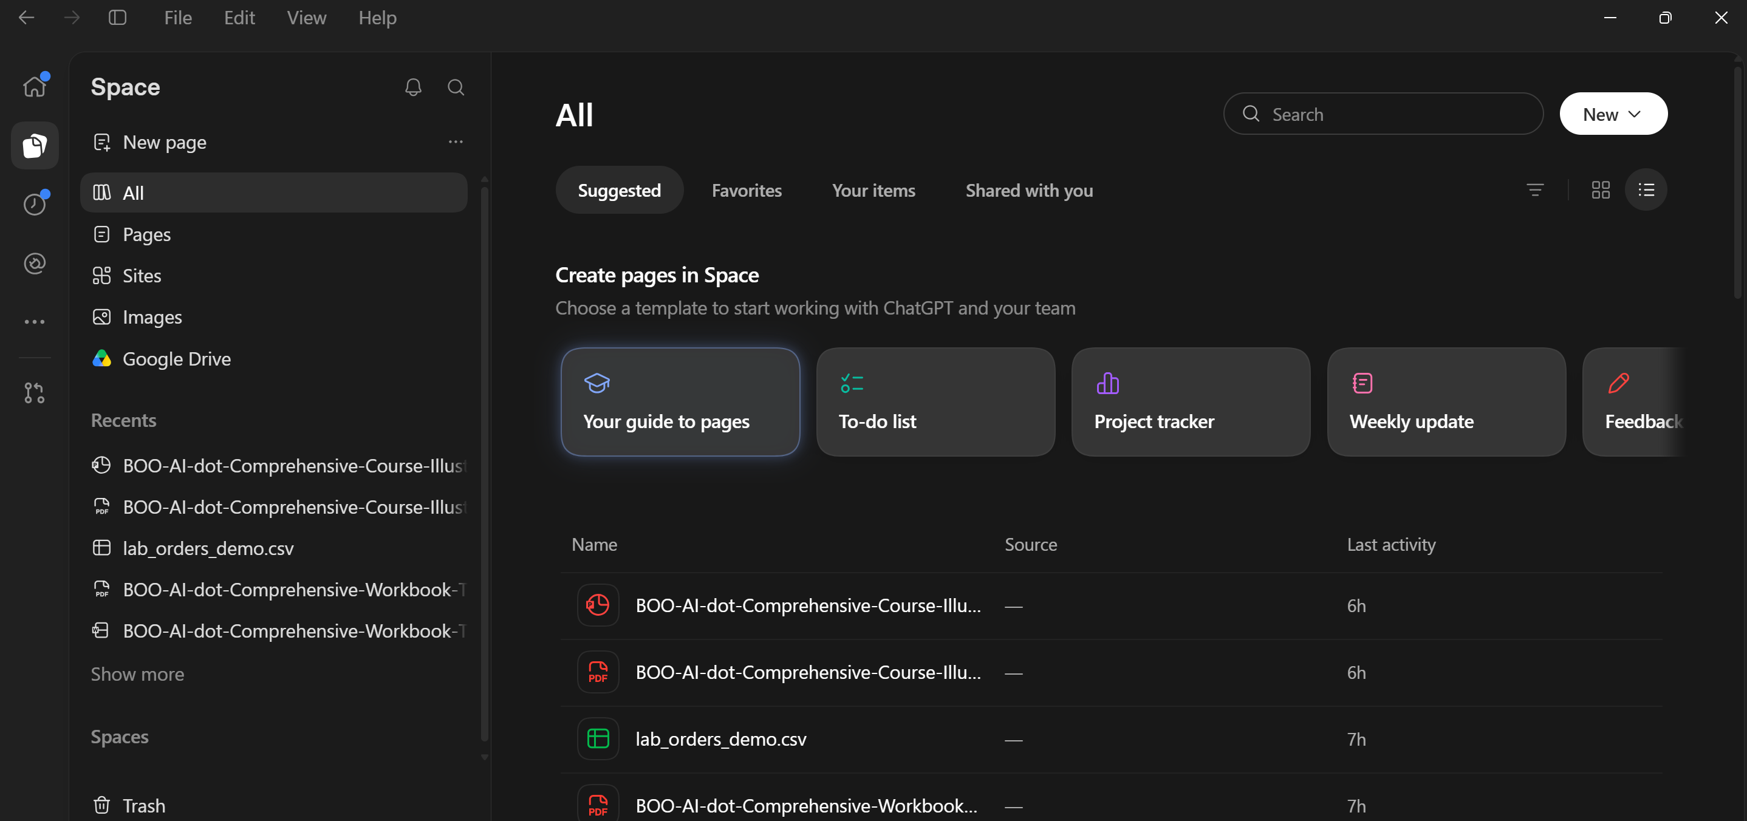Image resolution: width=1747 pixels, height=821 pixels.
Task: Open the branch/merge icon in left rail
Action: coord(35,392)
